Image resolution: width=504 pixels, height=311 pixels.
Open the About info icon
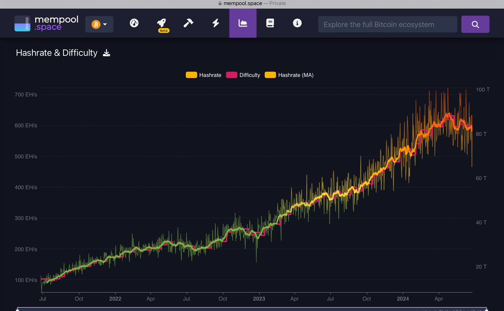click(x=297, y=23)
